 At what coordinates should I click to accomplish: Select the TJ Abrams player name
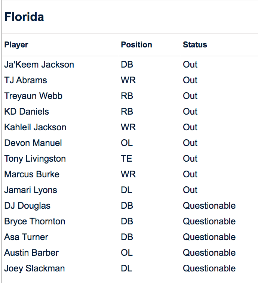[x=26, y=80]
